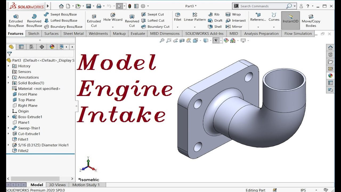The height and width of the screenshot is (192, 341).
Task: Choose the Boundary Cut feature
Action: point(155,27)
